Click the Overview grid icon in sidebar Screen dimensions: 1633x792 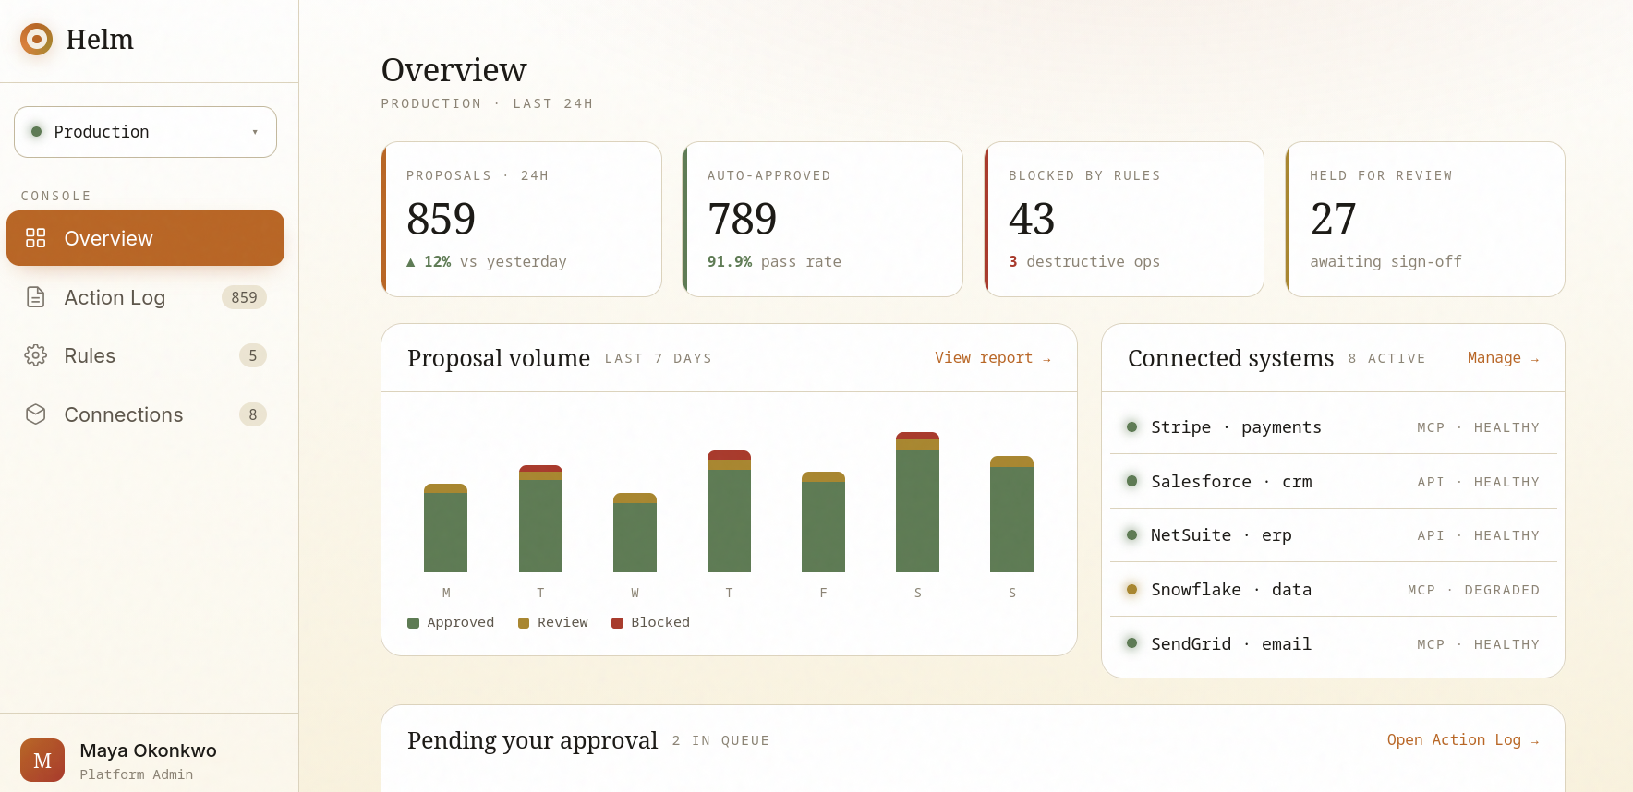[x=36, y=238]
